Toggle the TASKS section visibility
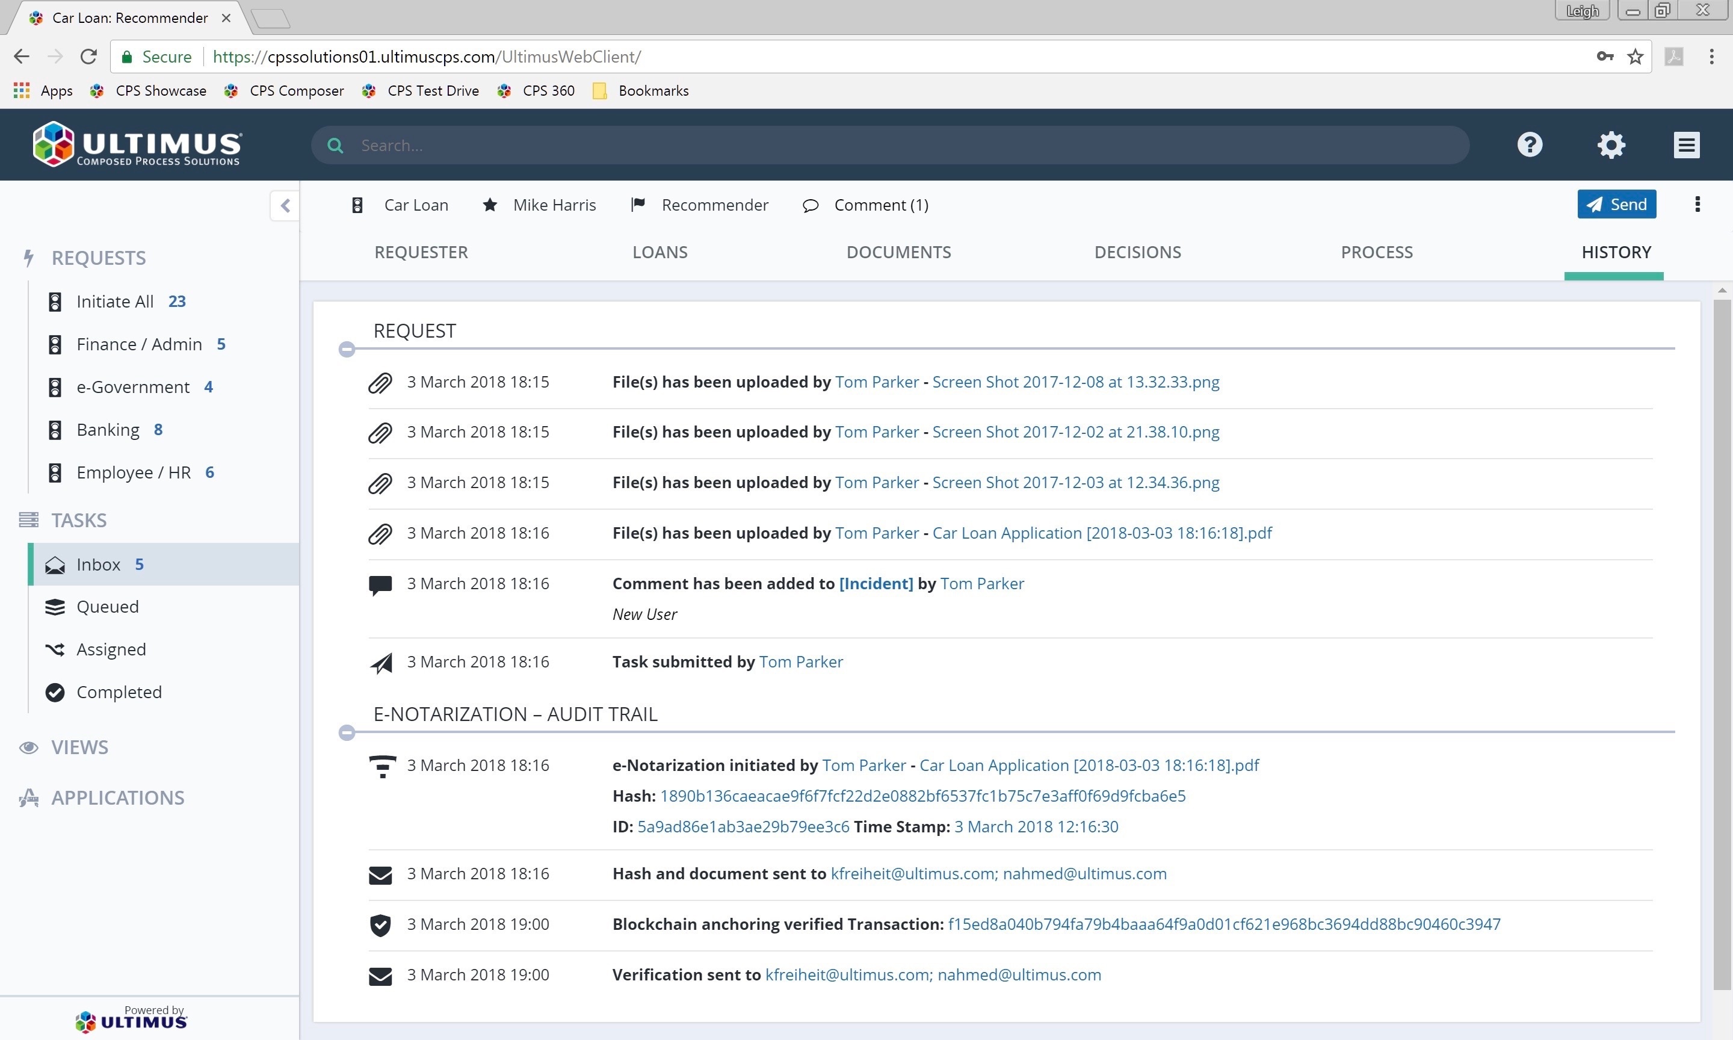 coord(78,519)
